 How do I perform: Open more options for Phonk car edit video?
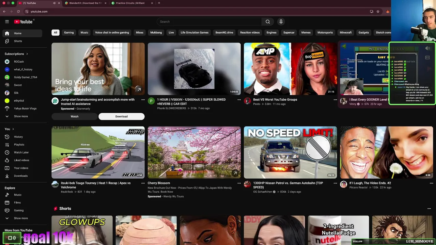239,100
